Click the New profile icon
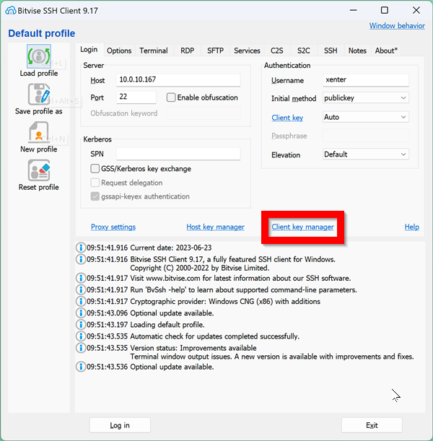The image size is (433, 441). pyautogui.click(x=38, y=133)
